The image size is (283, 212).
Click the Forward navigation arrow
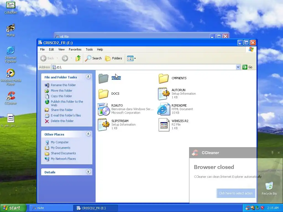tap(65, 58)
